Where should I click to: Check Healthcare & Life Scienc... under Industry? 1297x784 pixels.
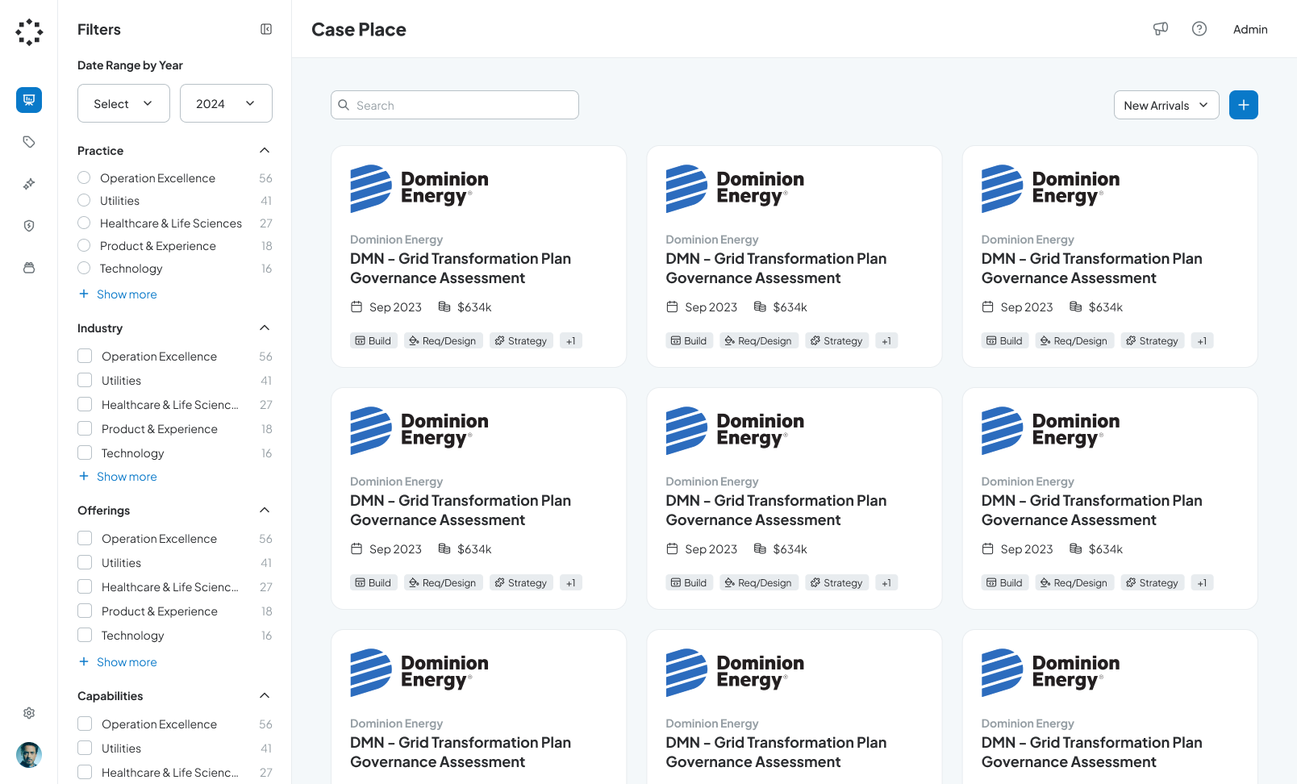pos(85,404)
